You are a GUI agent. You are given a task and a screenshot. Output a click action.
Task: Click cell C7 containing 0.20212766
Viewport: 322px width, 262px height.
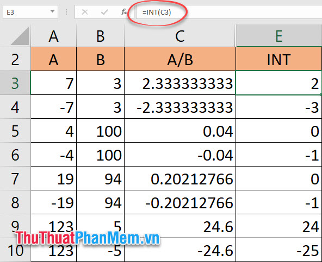tap(180, 178)
